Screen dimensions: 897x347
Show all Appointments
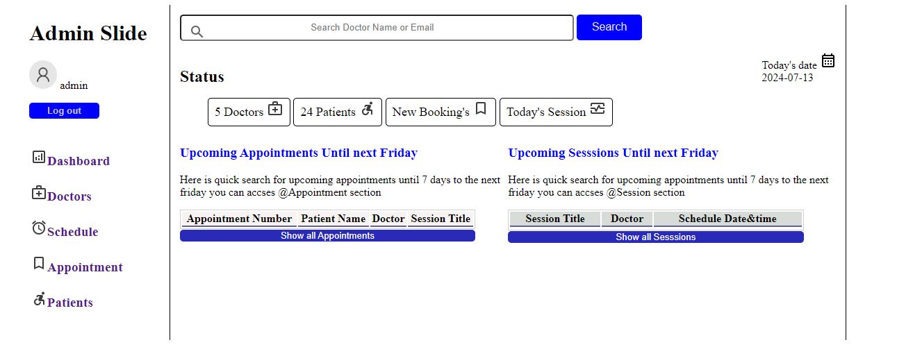click(x=327, y=236)
